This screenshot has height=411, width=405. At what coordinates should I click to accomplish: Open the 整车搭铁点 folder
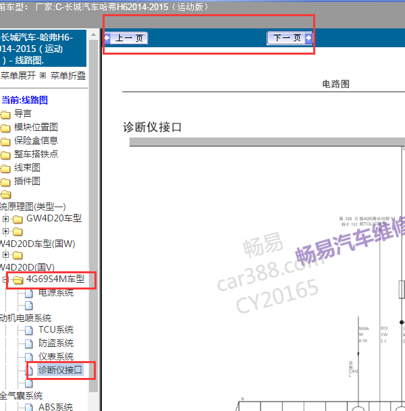coord(36,154)
